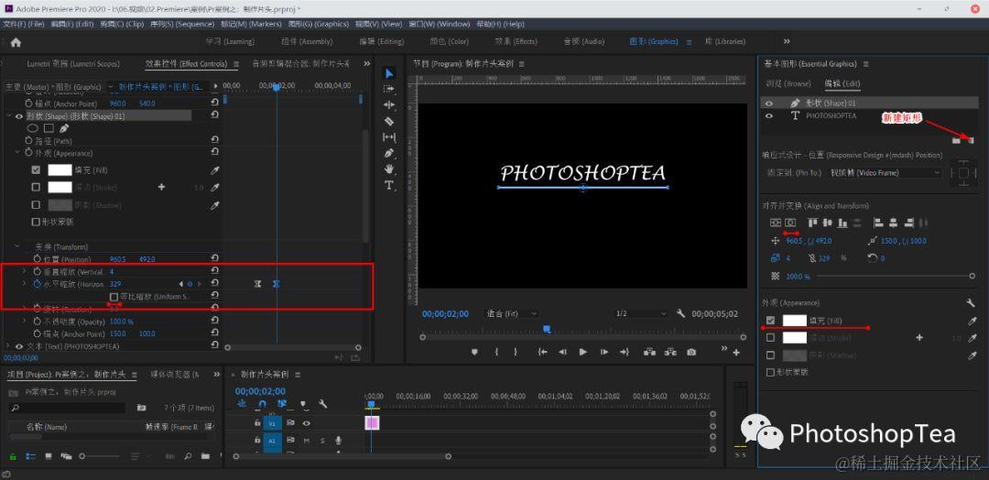The image size is (989, 480).
Task: Toggle snap magnet in timeline
Action: click(x=263, y=404)
